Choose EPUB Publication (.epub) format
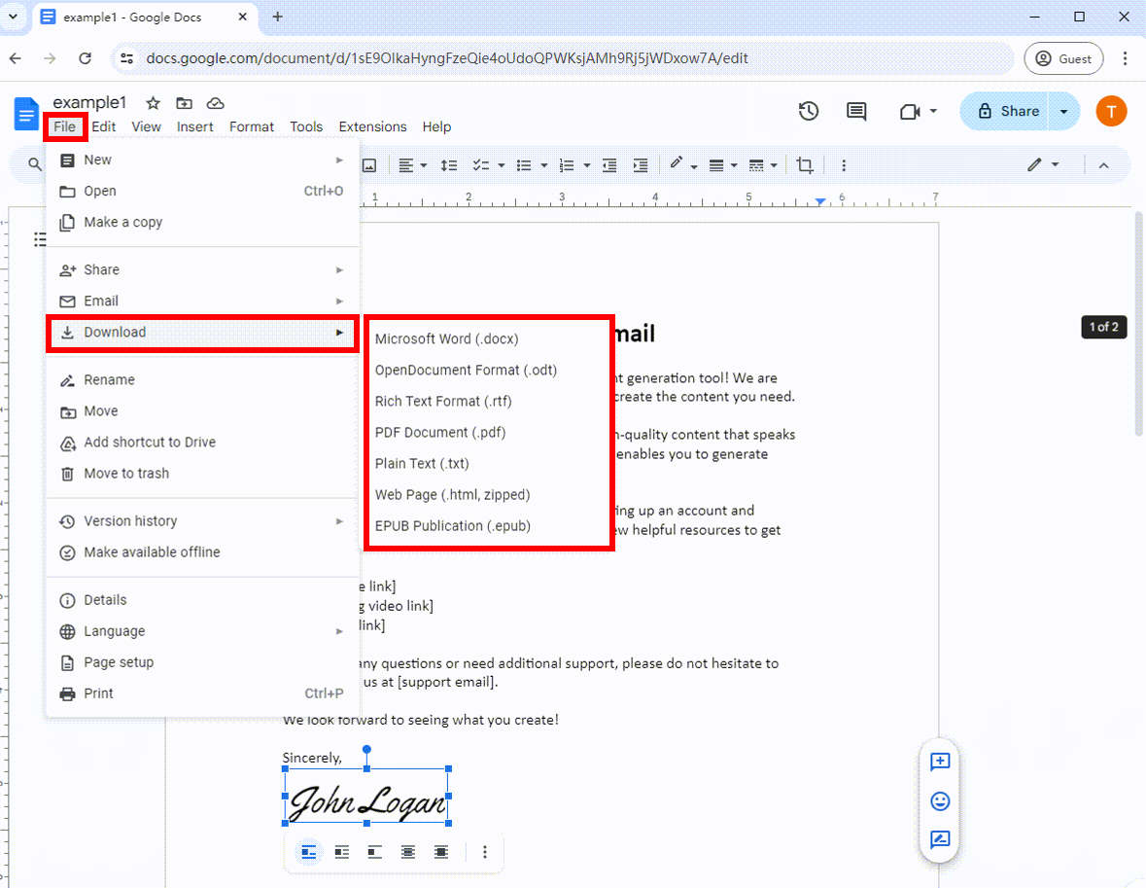This screenshot has width=1146, height=888. click(x=452, y=526)
